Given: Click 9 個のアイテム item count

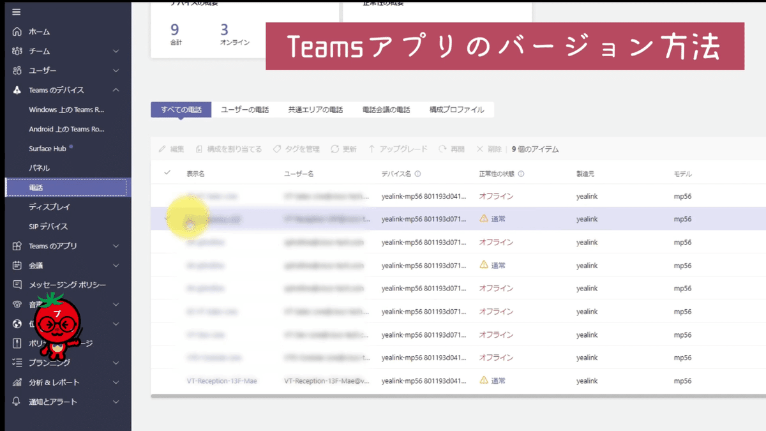Looking at the screenshot, I should coord(535,149).
